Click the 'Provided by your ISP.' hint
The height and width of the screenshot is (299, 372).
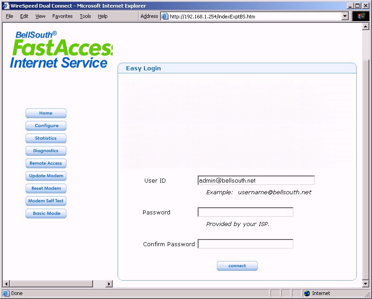[238, 224]
